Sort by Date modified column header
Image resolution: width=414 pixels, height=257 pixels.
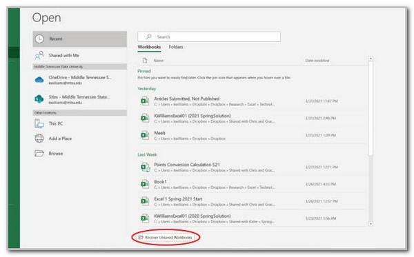tap(317, 61)
